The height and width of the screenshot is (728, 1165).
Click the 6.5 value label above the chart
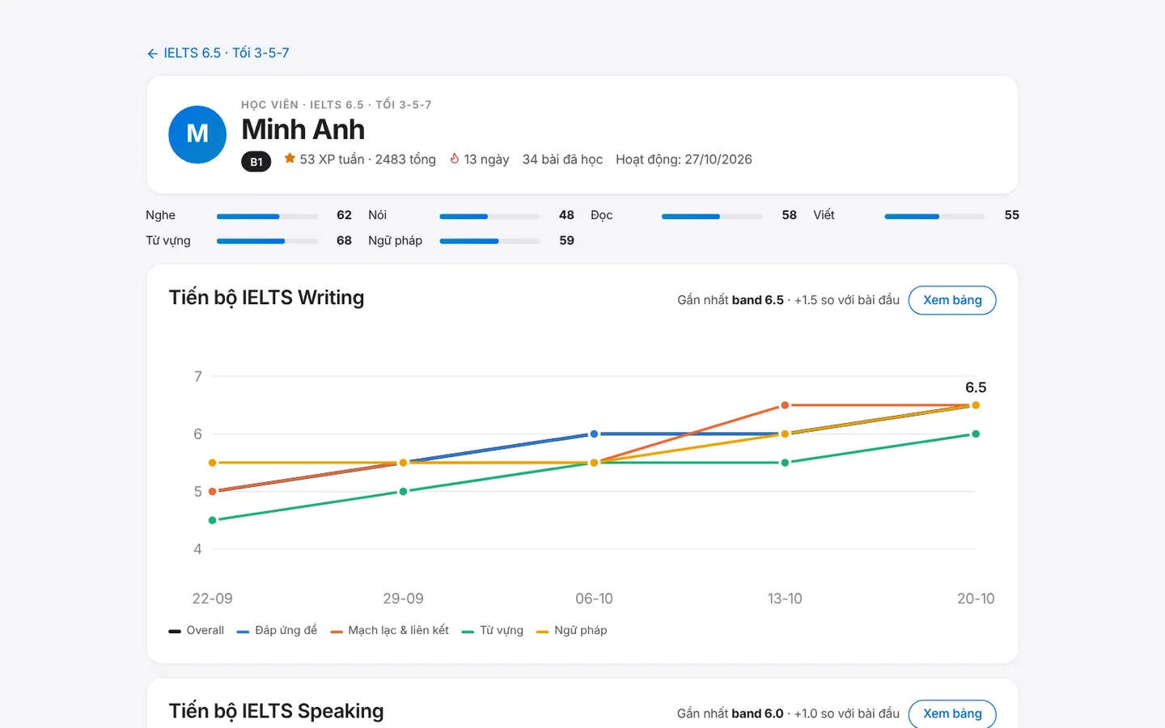[x=976, y=387]
